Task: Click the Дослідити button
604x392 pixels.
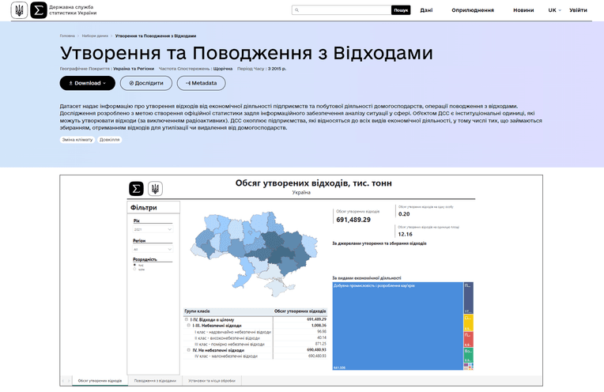Action: click(146, 83)
